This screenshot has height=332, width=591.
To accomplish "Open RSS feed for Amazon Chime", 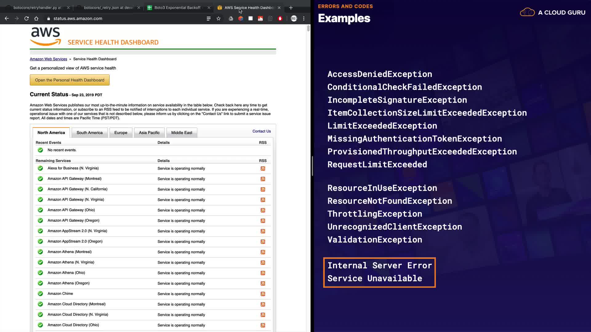I will coord(263,294).
